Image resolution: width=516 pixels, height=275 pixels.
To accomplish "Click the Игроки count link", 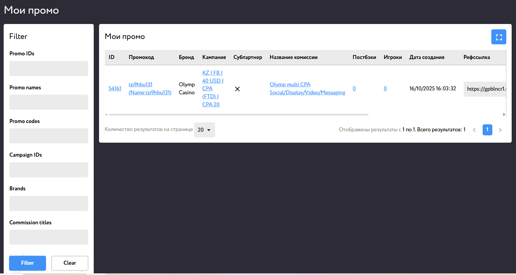I will pyautogui.click(x=385, y=89).
